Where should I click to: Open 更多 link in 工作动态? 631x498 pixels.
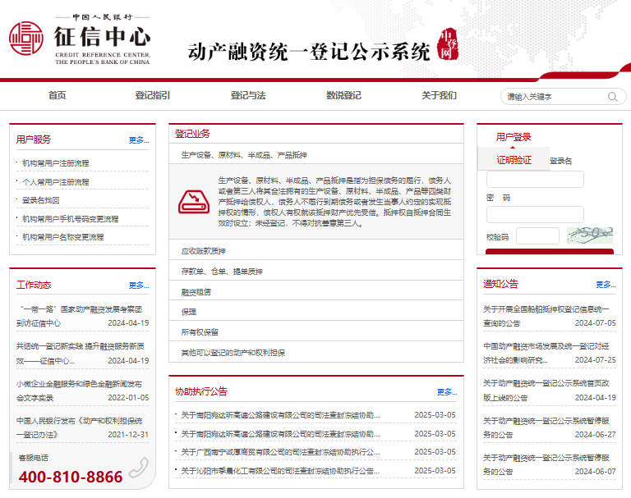click(139, 286)
